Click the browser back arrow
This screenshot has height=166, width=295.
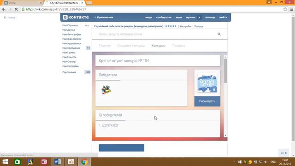[x=4, y=9]
